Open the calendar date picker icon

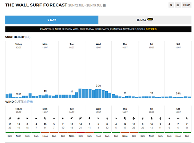click(x=104, y=5)
